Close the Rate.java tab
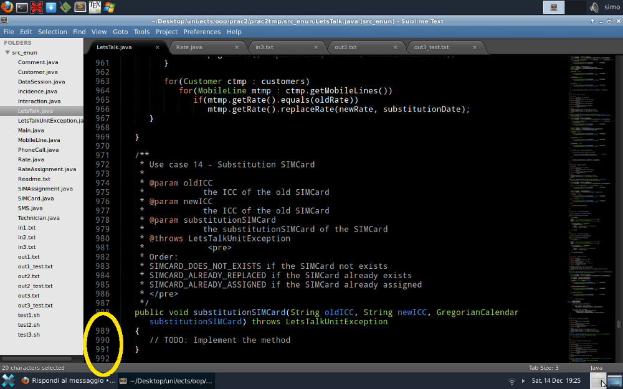 (237, 47)
